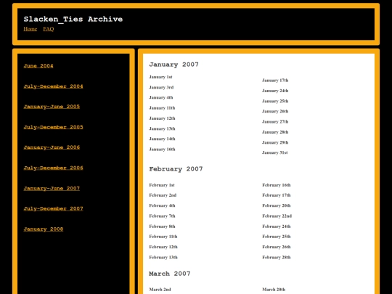Open the July-December 2006 archive
Image resolution: width=392 pixels, height=294 pixels.
(53, 168)
